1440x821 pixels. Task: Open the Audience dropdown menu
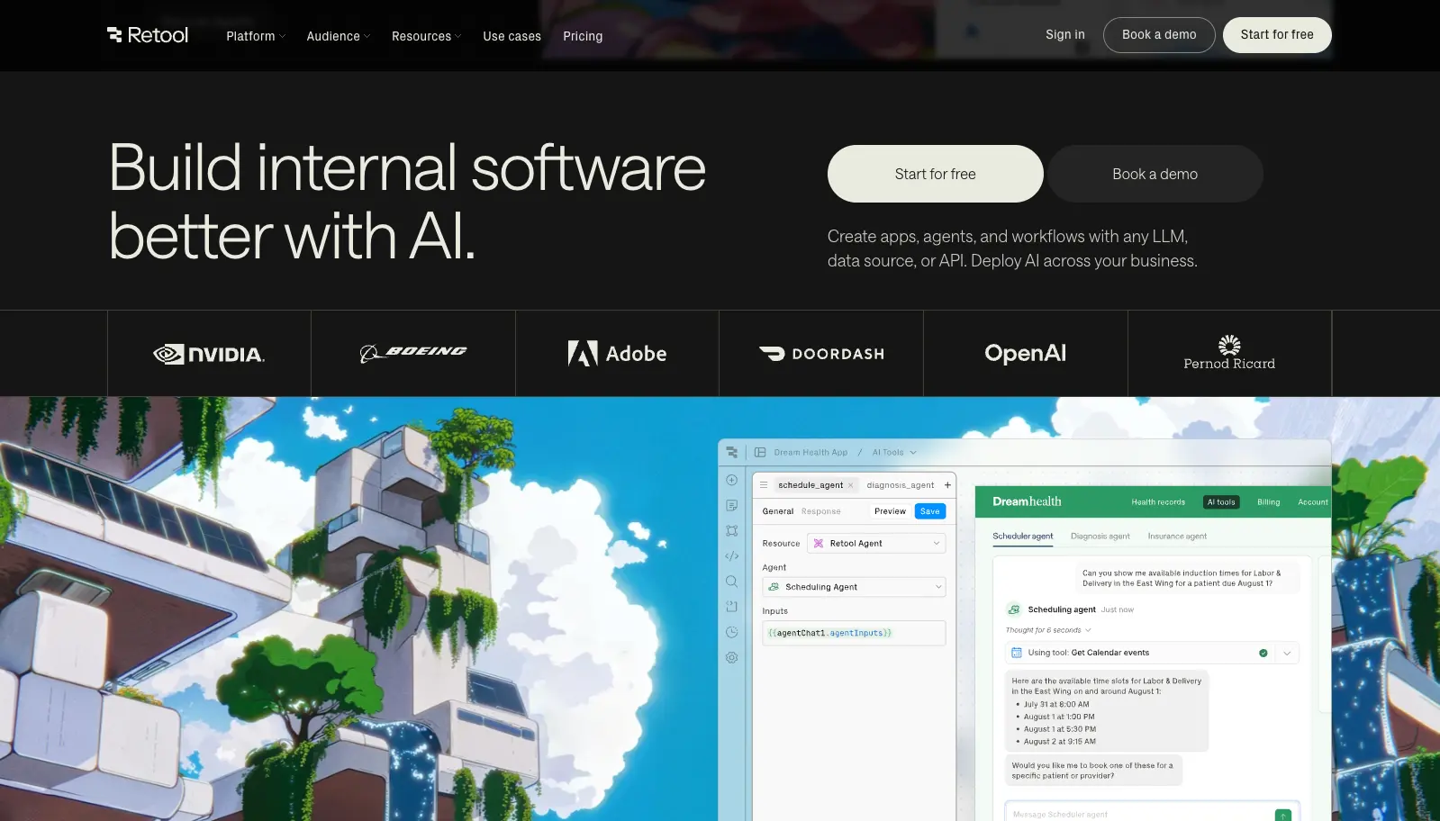[339, 36]
